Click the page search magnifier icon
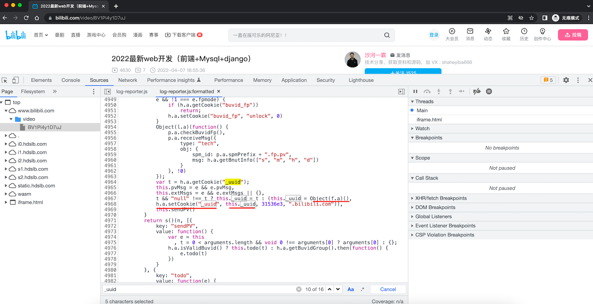This screenshot has height=304, width=593. tap(387, 35)
